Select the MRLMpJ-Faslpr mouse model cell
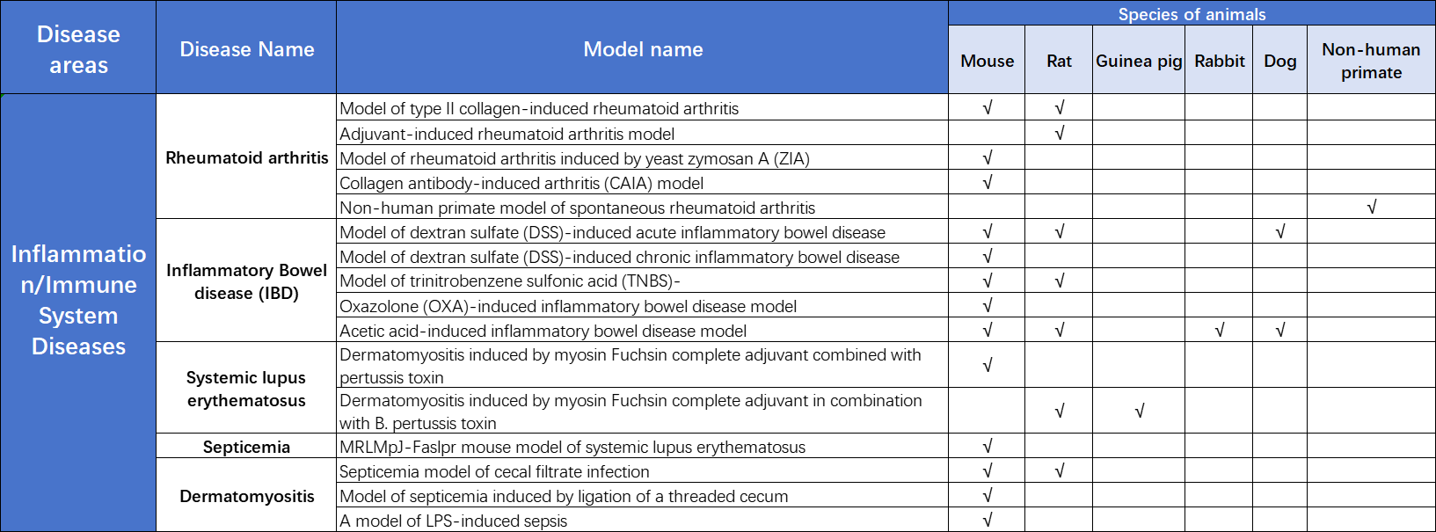This screenshot has width=1436, height=532. pyautogui.click(x=572, y=447)
